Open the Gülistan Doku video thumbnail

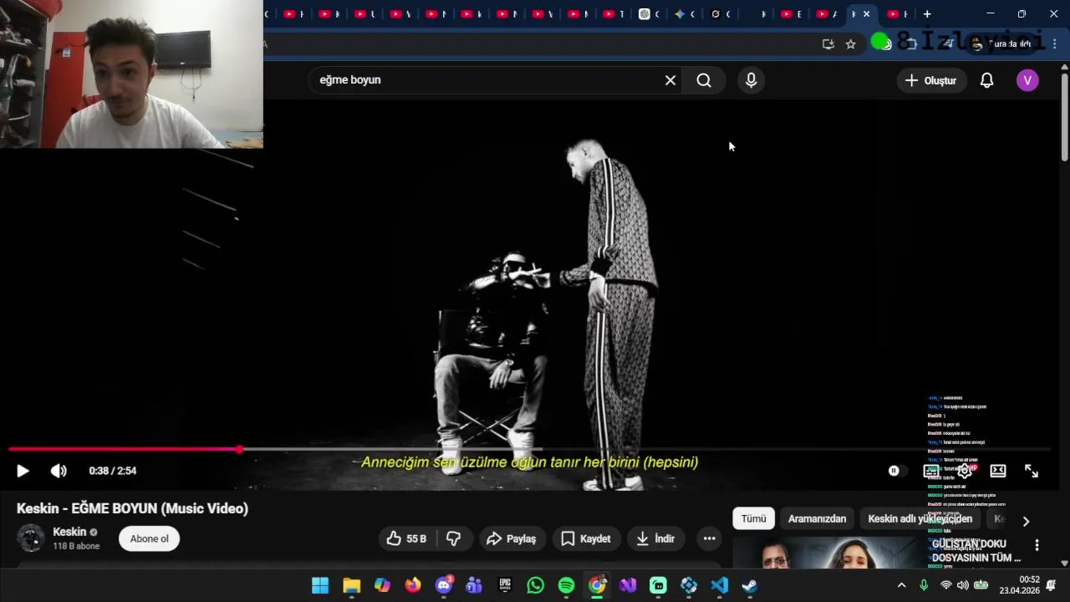coord(828,553)
